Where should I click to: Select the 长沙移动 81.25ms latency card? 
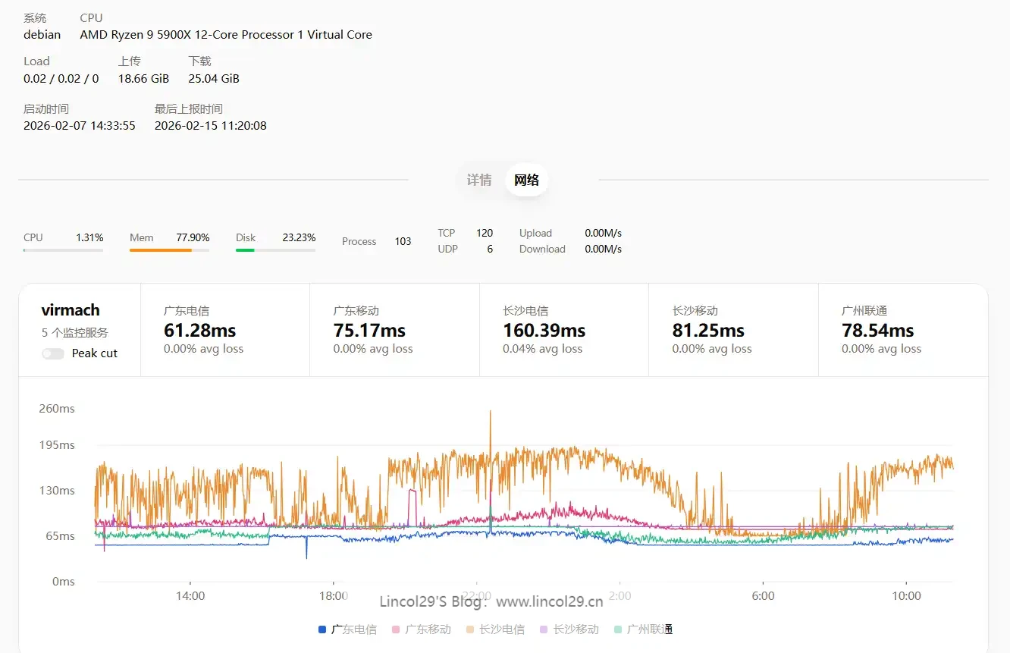[733, 330]
